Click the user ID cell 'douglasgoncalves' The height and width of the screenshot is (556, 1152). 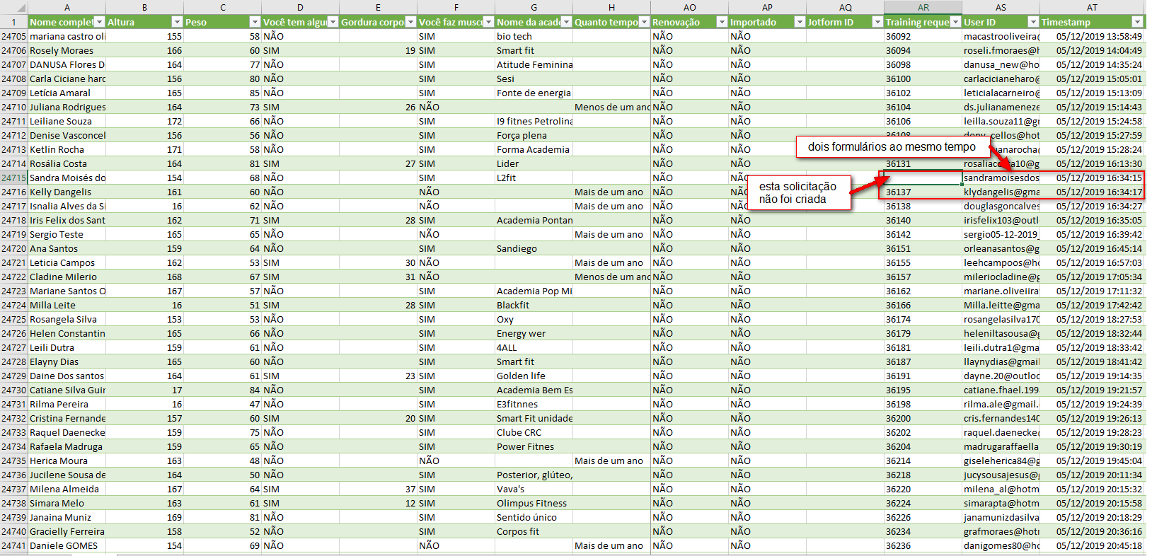point(1001,206)
